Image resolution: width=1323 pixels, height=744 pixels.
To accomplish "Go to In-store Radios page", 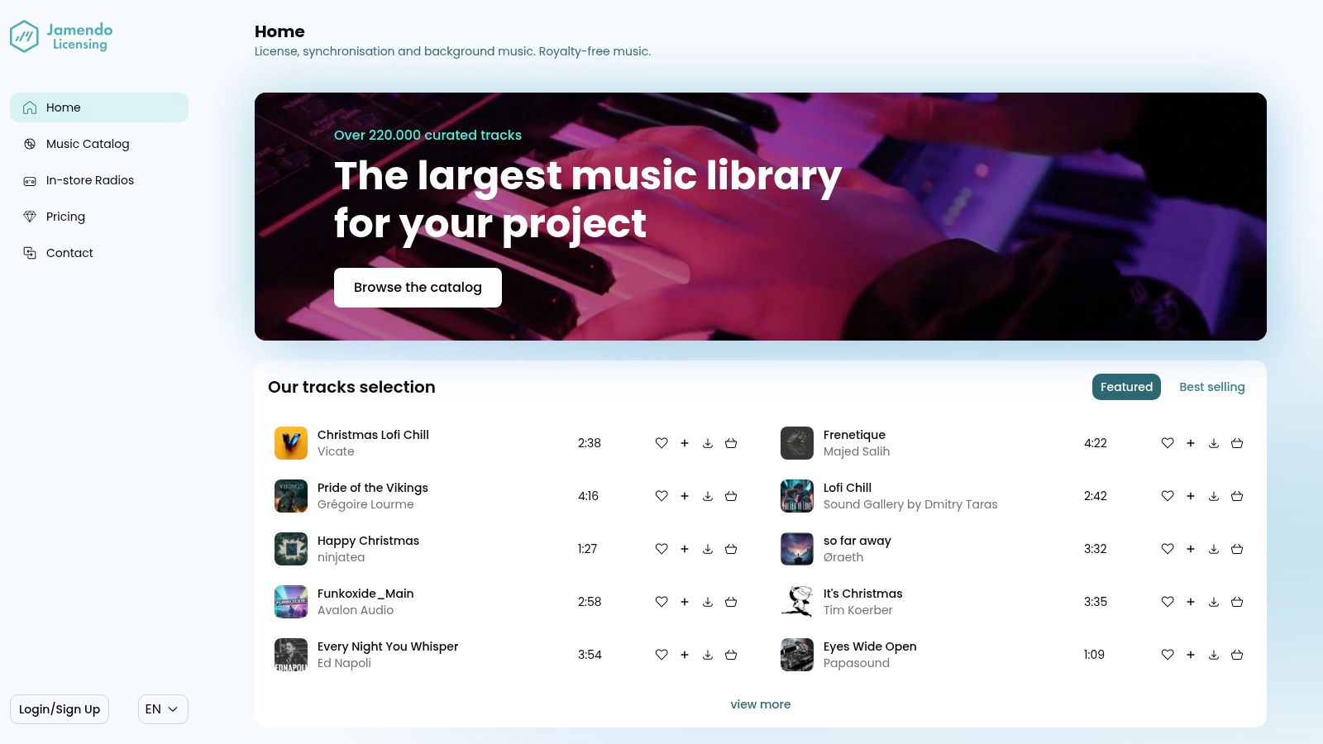I will pyautogui.click(x=89, y=180).
